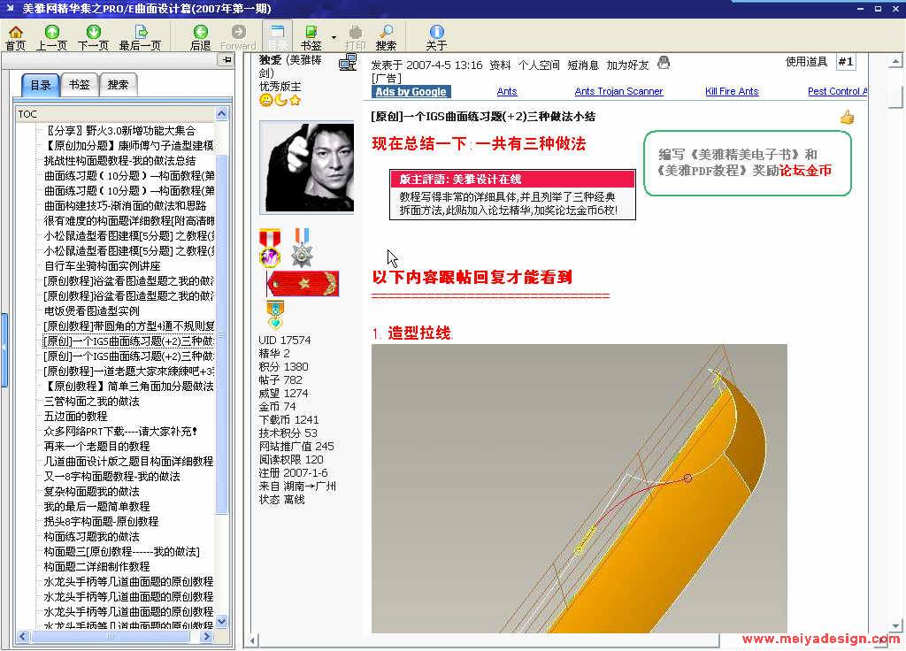The height and width of the screenshot is (651, 906).
Task: Click the 加为好友 add friend link
Action: [x=627, y=65]
